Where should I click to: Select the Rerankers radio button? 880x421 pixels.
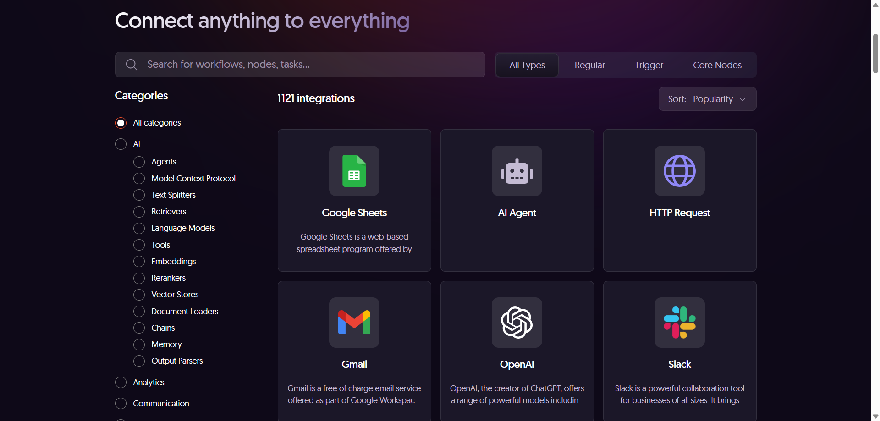(x=139, y=278)
